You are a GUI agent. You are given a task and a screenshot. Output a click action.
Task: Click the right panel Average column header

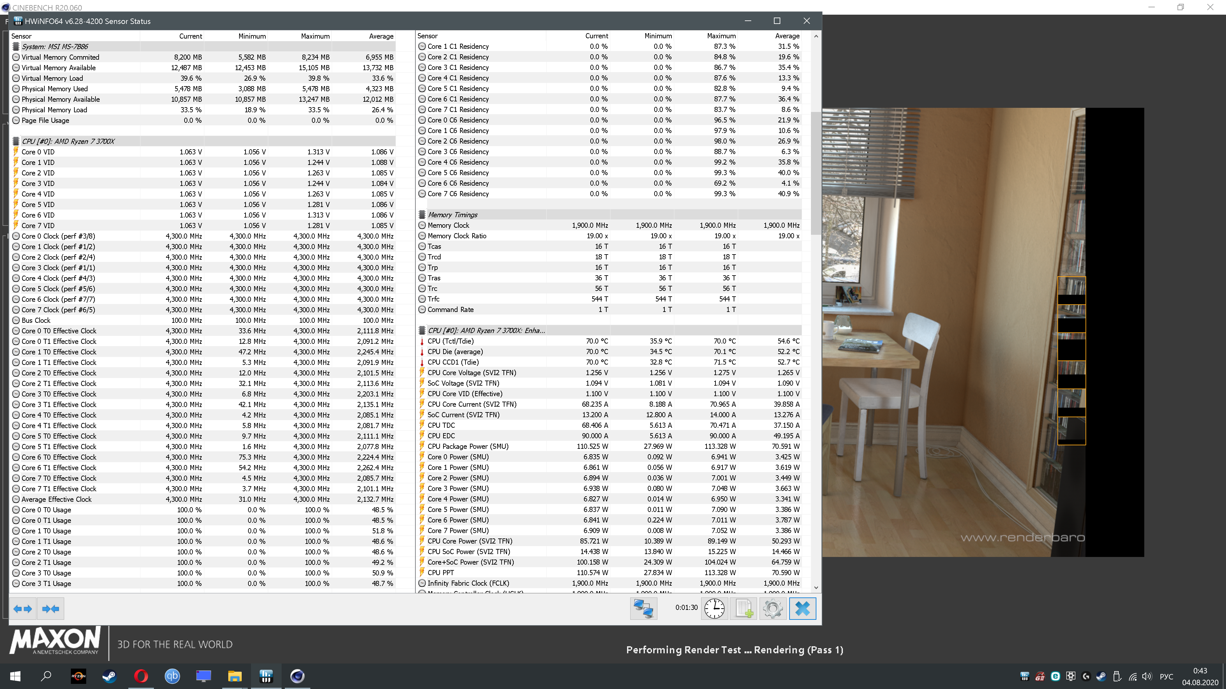click(x=787, y=36)
